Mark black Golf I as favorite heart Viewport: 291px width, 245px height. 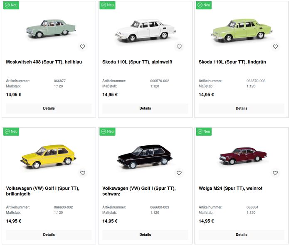[179, 173]
